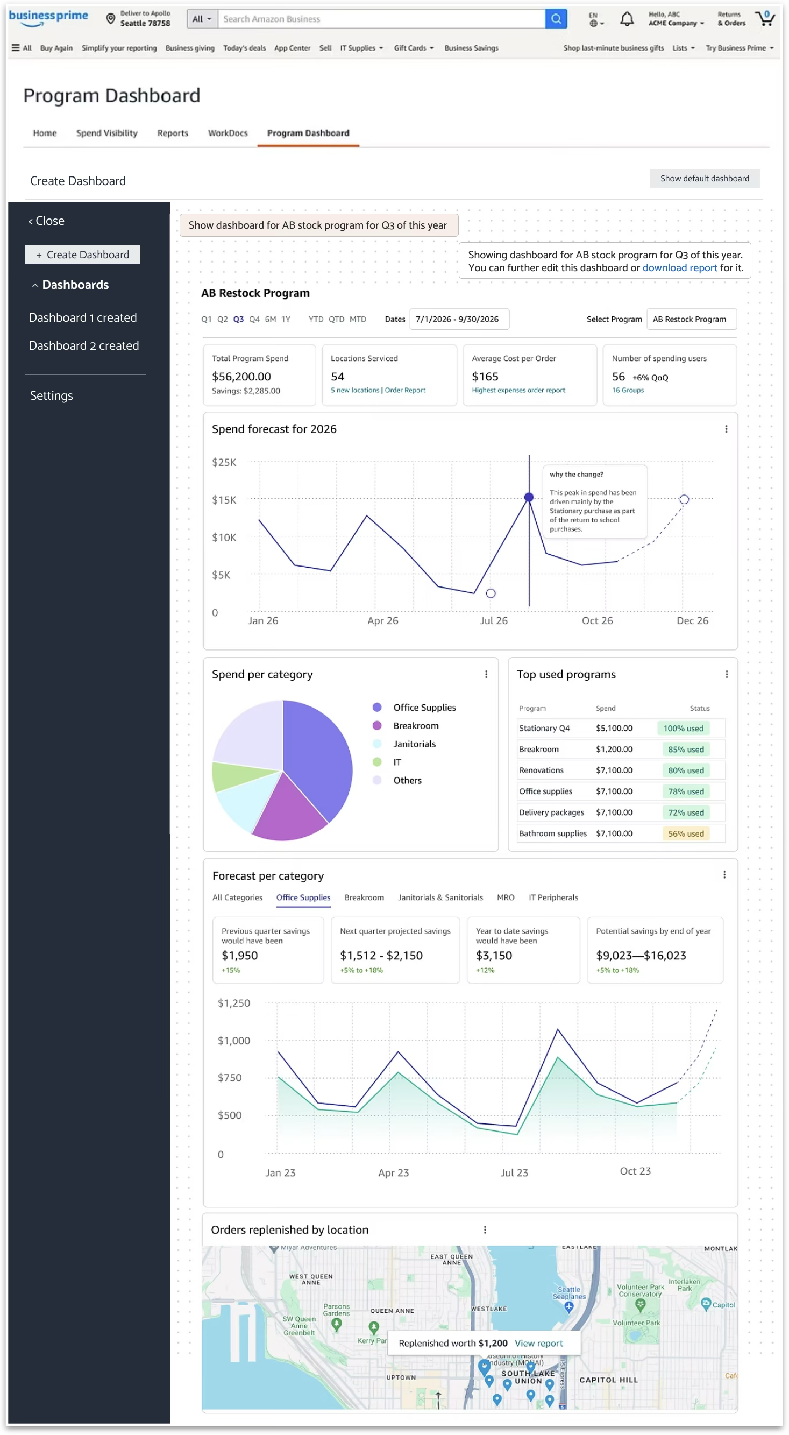Open the 16 Groups link

(x=628, y=390)
